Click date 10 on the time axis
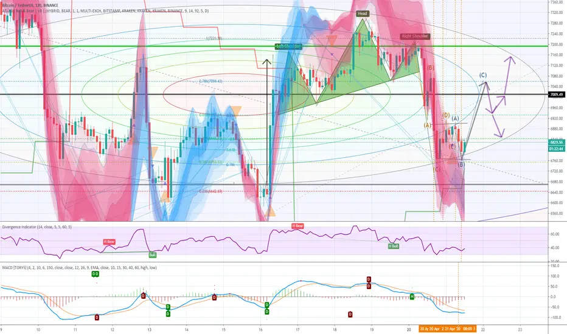Image resolution: width=567 pixels, height=334 pixels. (38, 329)
